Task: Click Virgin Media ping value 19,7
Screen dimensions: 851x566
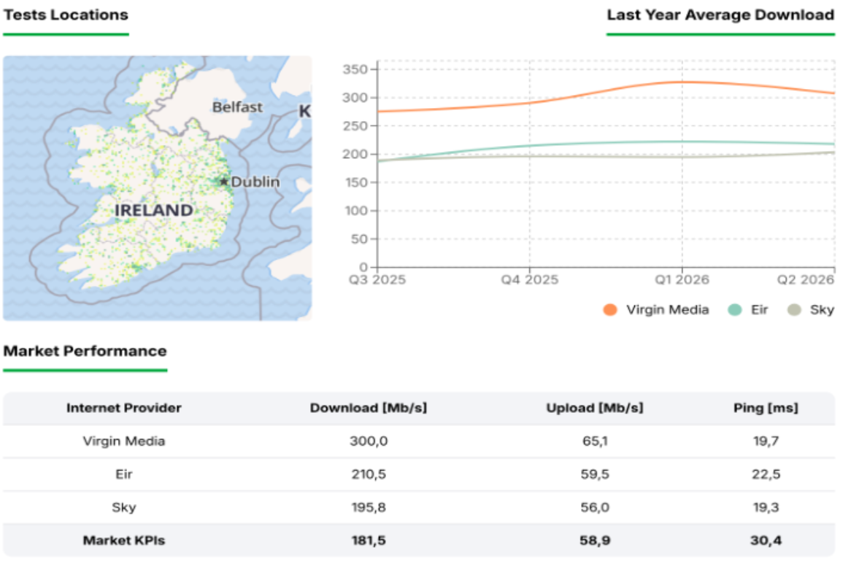Action: (766, 441)
